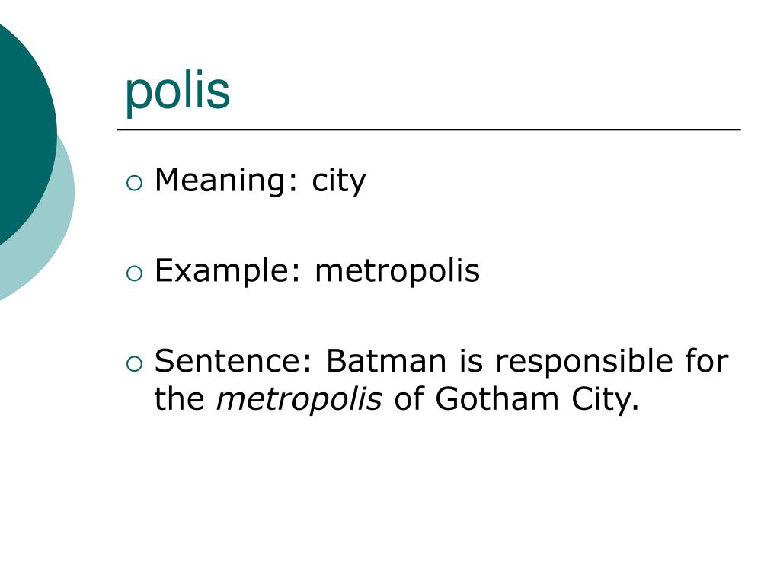Click the word 'city'
780x585 pixels.
tap(339, 181)
